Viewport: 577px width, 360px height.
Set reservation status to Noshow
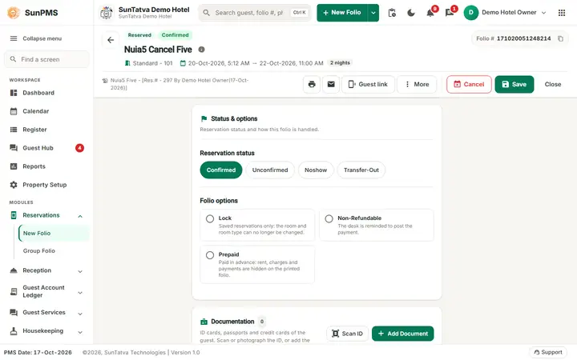coord(316,170)
